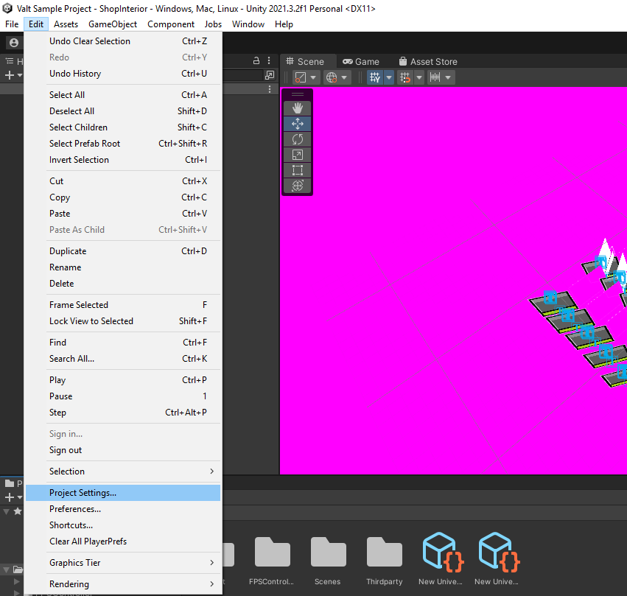Choose Shortcuts... in Edit menu
The image size is (627, 596).
tap(123, 525)
